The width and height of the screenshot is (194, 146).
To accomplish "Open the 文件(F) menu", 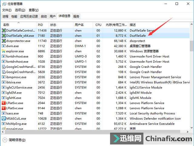I will pos(7,10).
